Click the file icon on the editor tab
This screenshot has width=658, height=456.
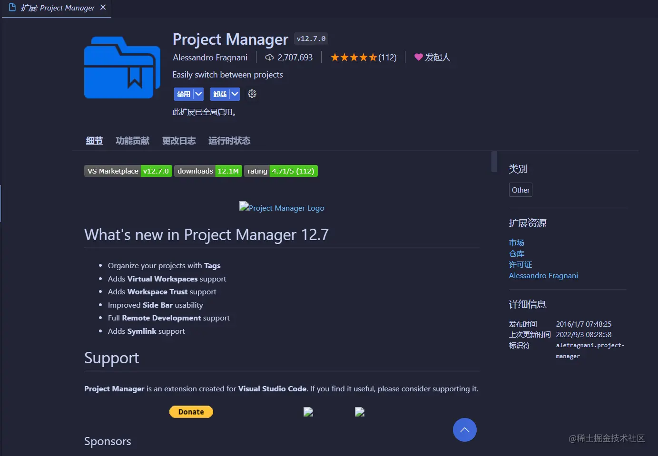[12, 8]
